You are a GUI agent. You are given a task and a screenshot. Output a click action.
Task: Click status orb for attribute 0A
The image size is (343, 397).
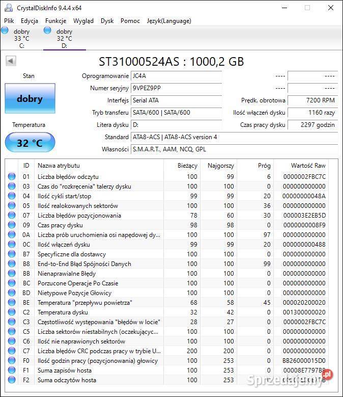[x=12, y=234]
